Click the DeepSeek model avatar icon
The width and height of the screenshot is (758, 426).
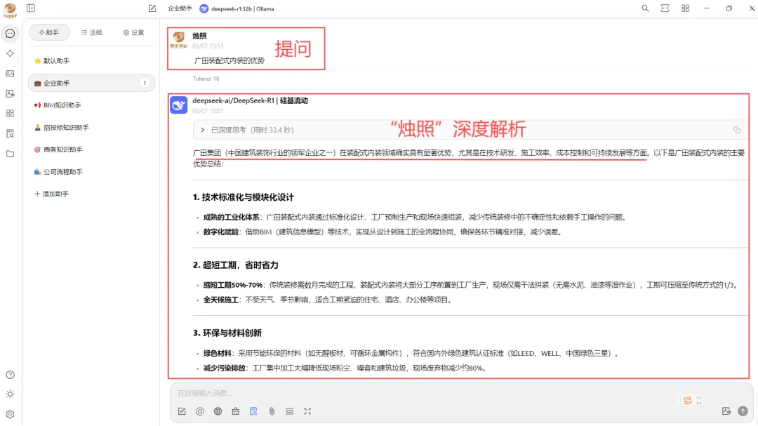point(179,105)
